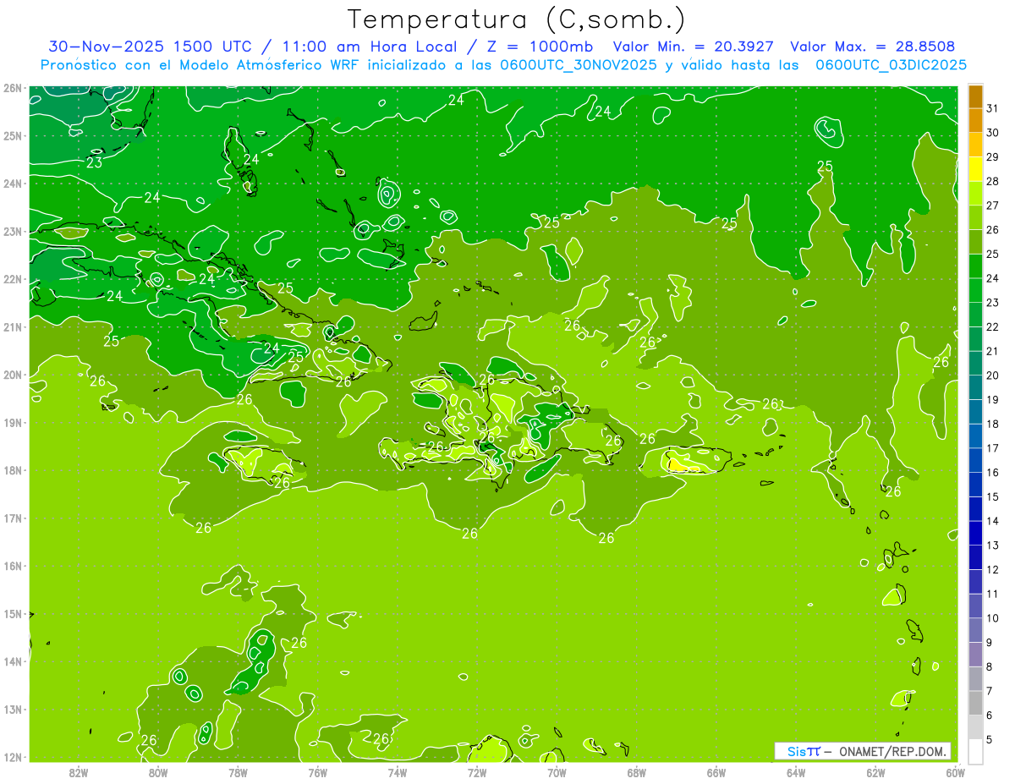Click the "68W" longitude axis label
The image size is (1015, 784).
click(637, 772)
